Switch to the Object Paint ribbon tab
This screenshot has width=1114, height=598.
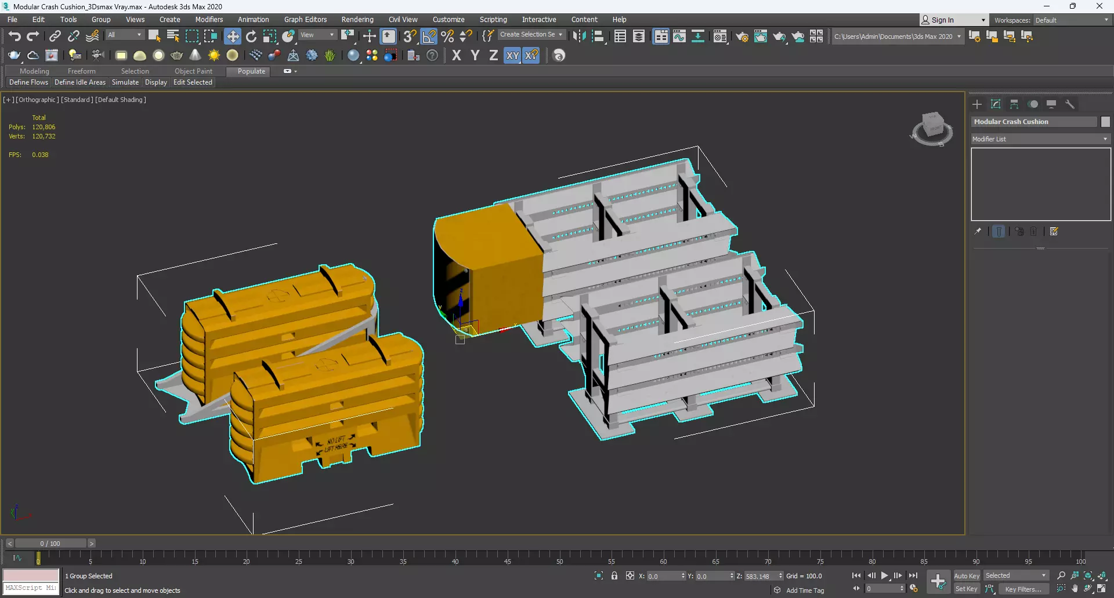[193, 71]
